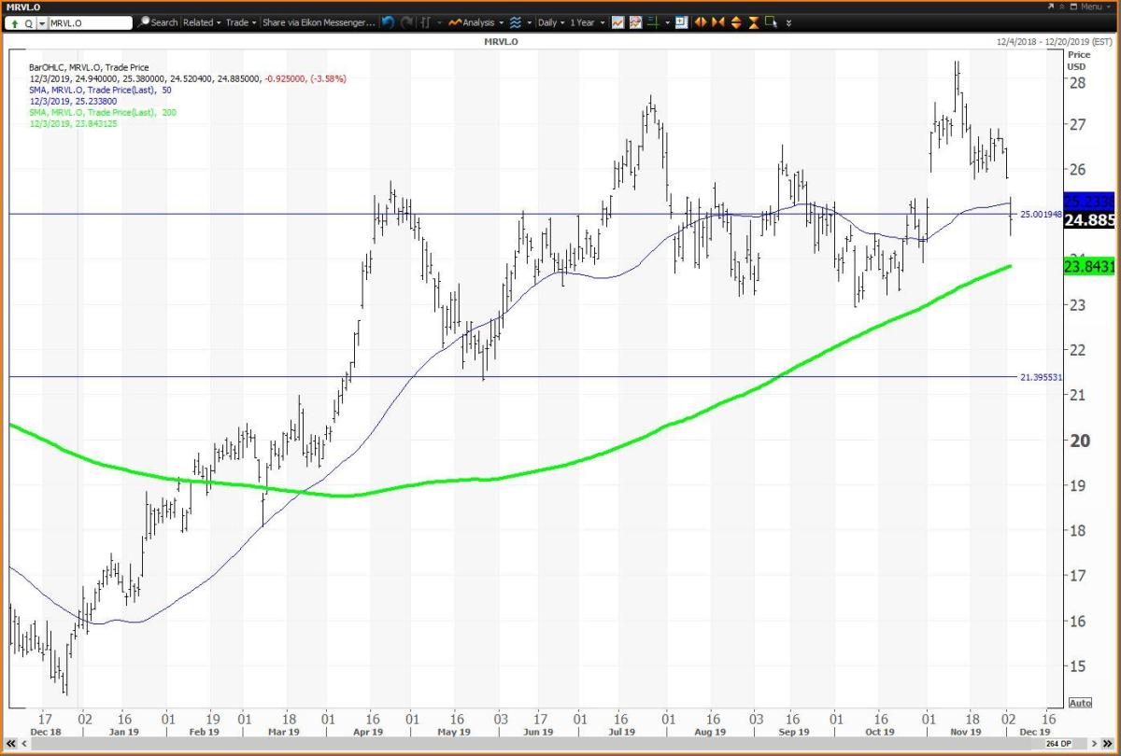Viewport: 1121px width, 756px height.
Task: Click the horizontal expand orange arrows icon
Action: pyautogui.click(x=700, y=21)
